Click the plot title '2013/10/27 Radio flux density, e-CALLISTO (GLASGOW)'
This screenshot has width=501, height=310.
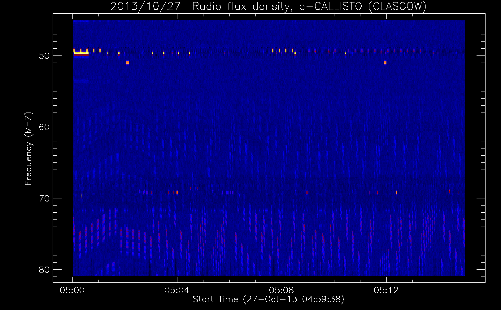pos(268,6)
